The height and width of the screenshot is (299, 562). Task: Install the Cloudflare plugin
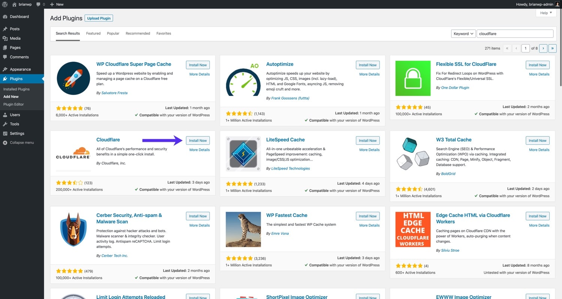click(198, 140)
